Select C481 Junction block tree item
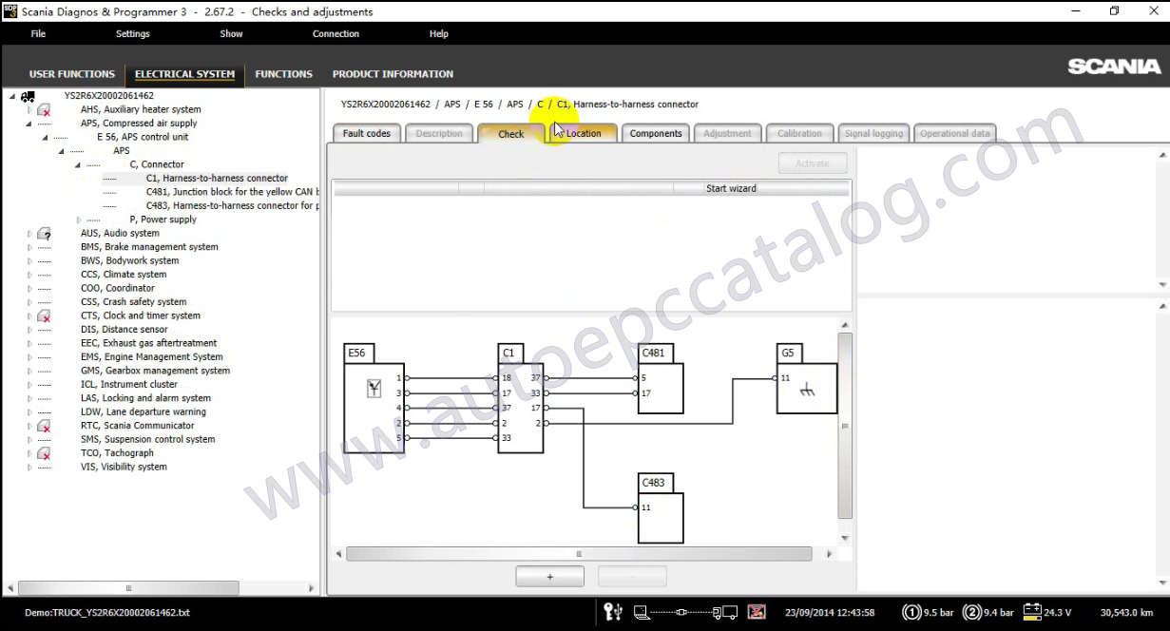Image resolution: width=1170 pixels, height=631 pixels. [x=231, y=192]
